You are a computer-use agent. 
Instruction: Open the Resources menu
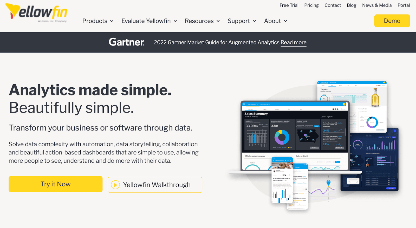[202, 21]
